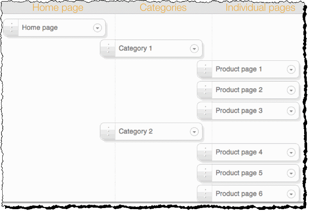309x211 pixels.
Task: Open Product page 1 dropdown arrow
Action: tap(291, 69)
